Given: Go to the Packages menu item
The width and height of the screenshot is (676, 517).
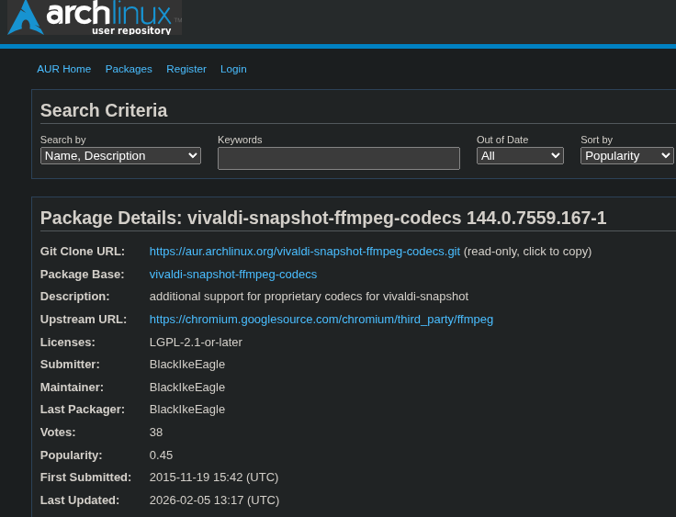Looking at the screenshot, I should 129,69.
